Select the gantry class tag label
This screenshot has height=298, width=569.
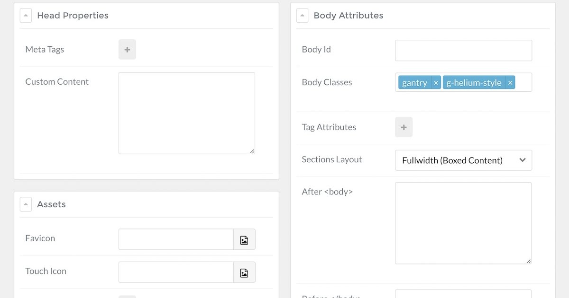coord(414,83)
